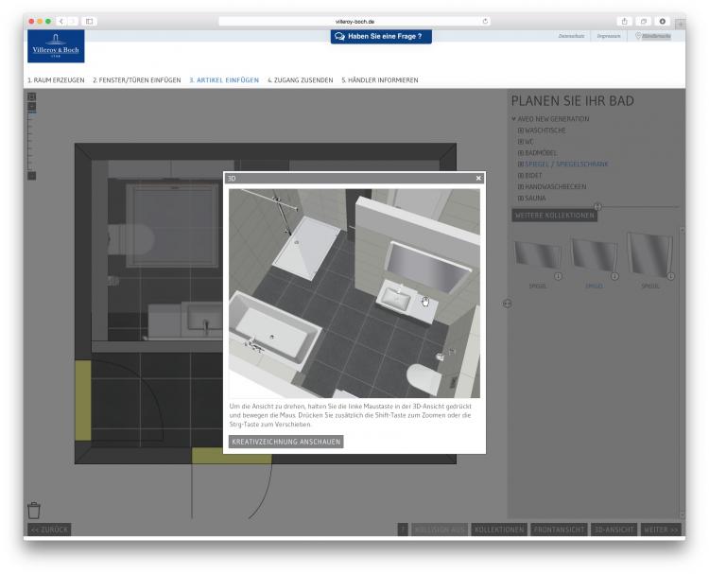Click Kreativzeichnung anschauen button
The image size is (709, 574).
(285, 442)
